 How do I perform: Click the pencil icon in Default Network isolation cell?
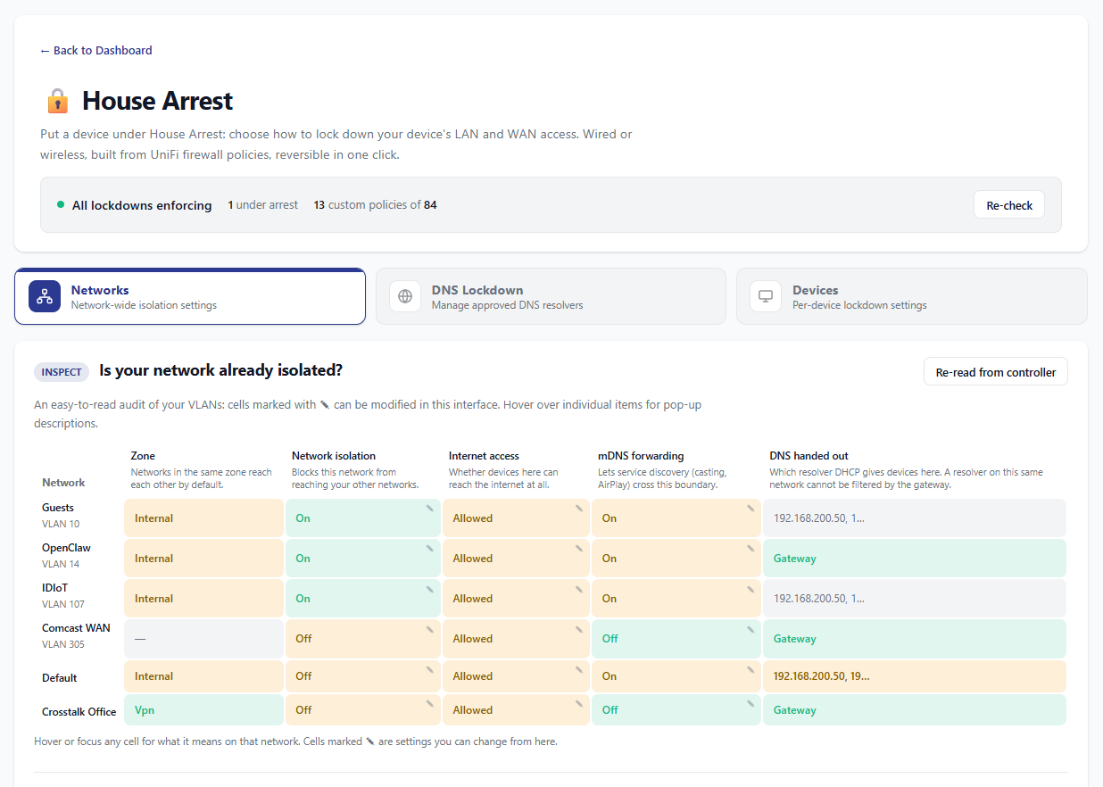tap(429, 669)
